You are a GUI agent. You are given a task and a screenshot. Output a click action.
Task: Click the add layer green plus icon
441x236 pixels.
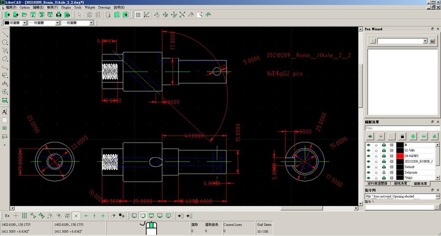coord(413,136)
